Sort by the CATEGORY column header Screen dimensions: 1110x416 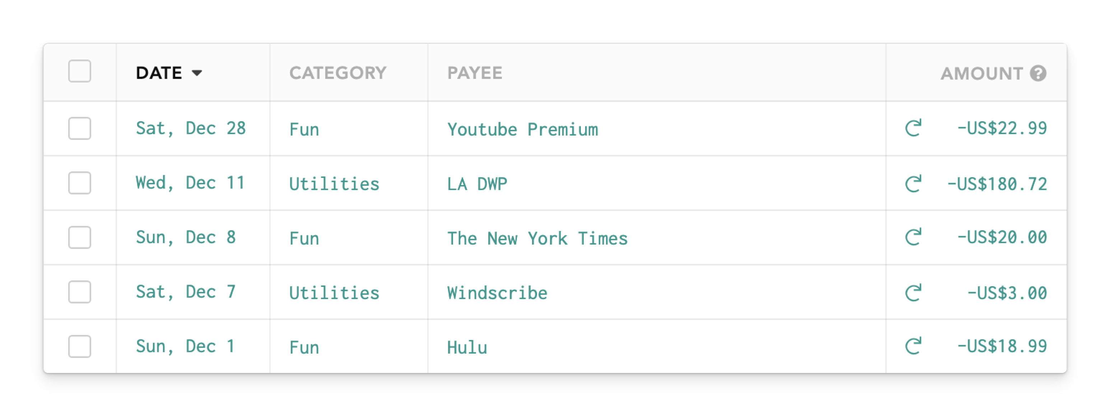click(338, 73)
